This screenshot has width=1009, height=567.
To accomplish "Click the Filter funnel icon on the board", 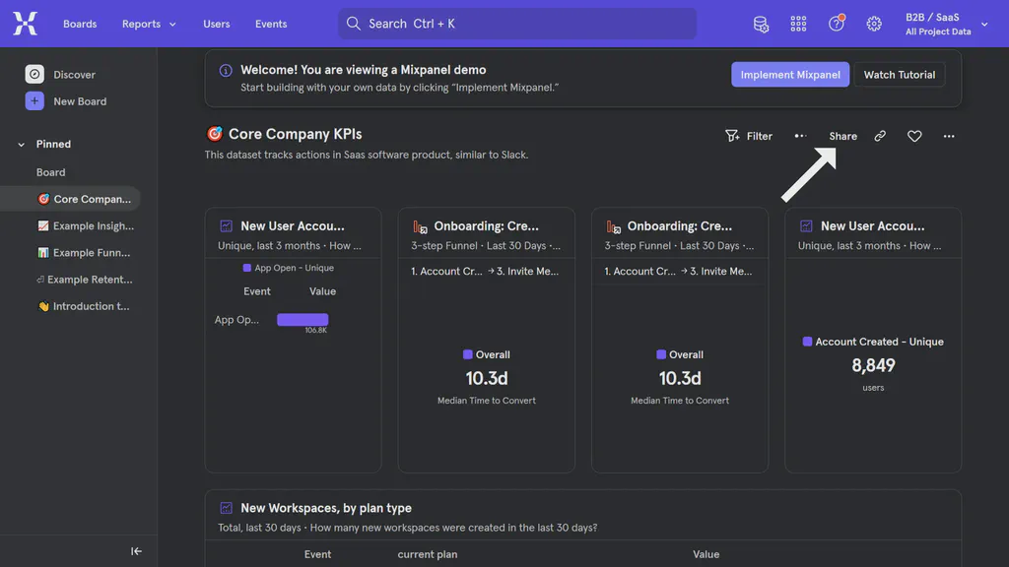I will click(x=732, y=135).
